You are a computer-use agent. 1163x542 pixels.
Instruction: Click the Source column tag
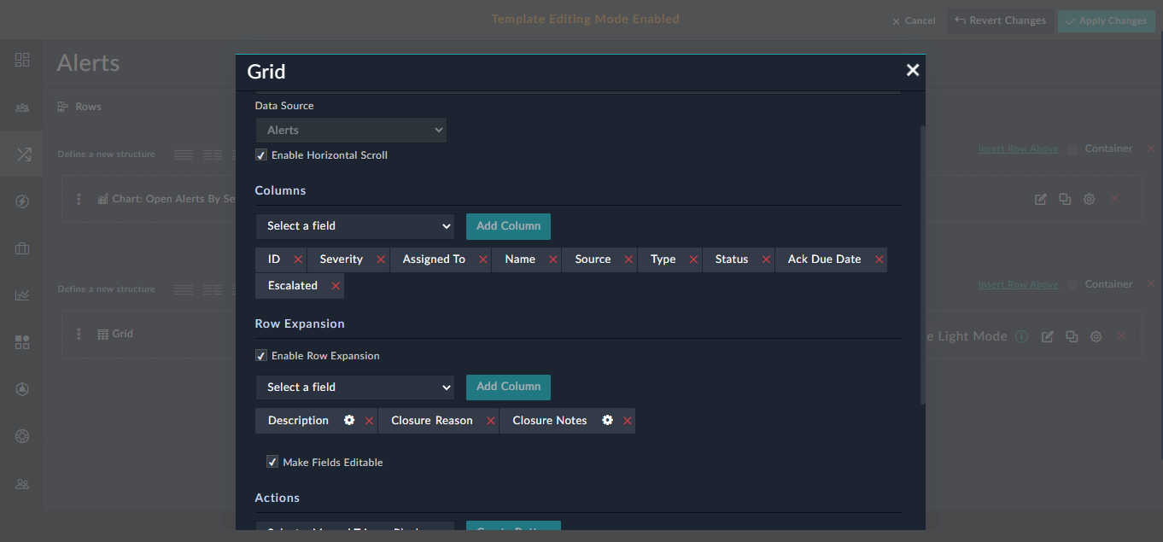[593, 259]
